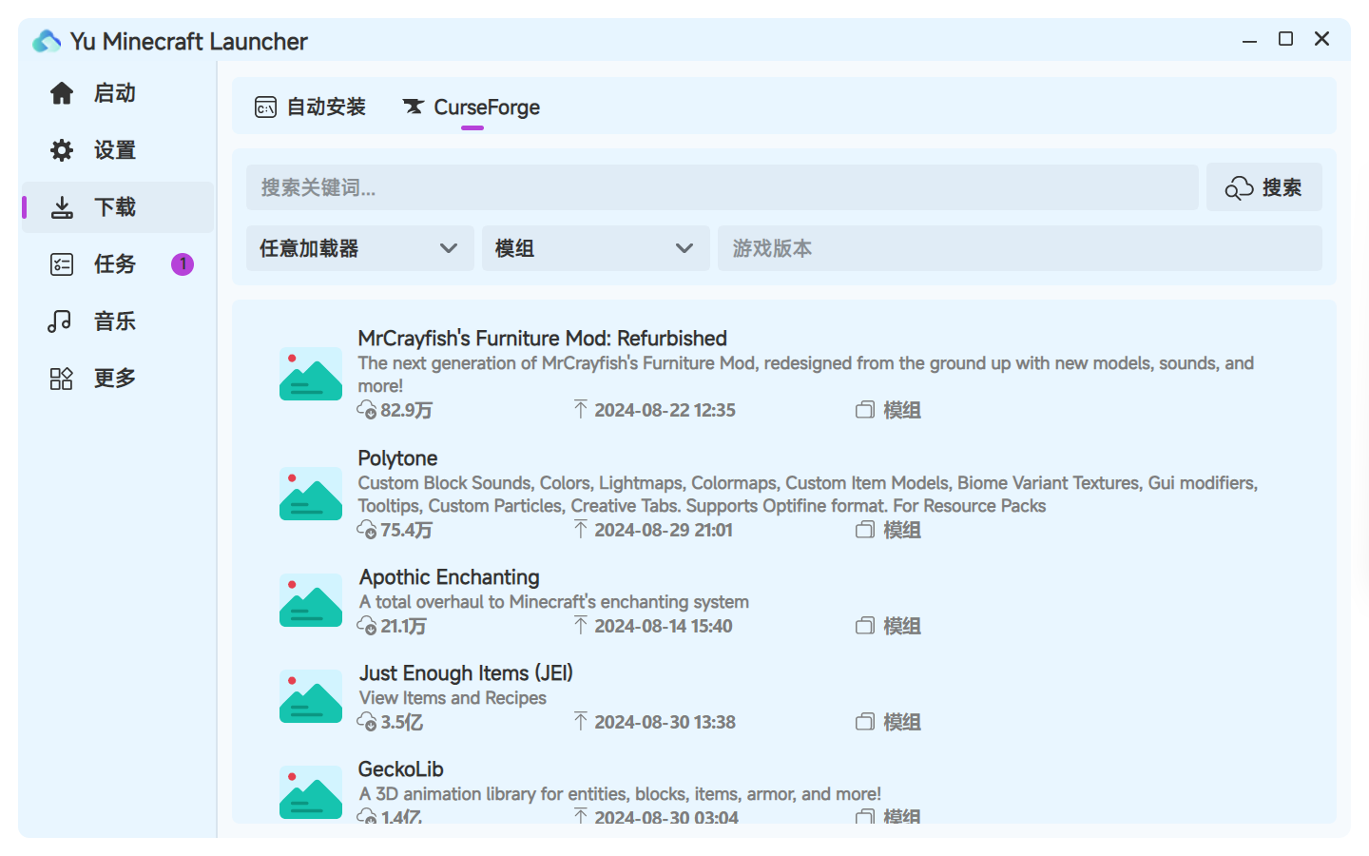The width and height of the screenshot is (1369, 856).
Task: Click the 模组 category icon in JEI row
Action: 864,722
